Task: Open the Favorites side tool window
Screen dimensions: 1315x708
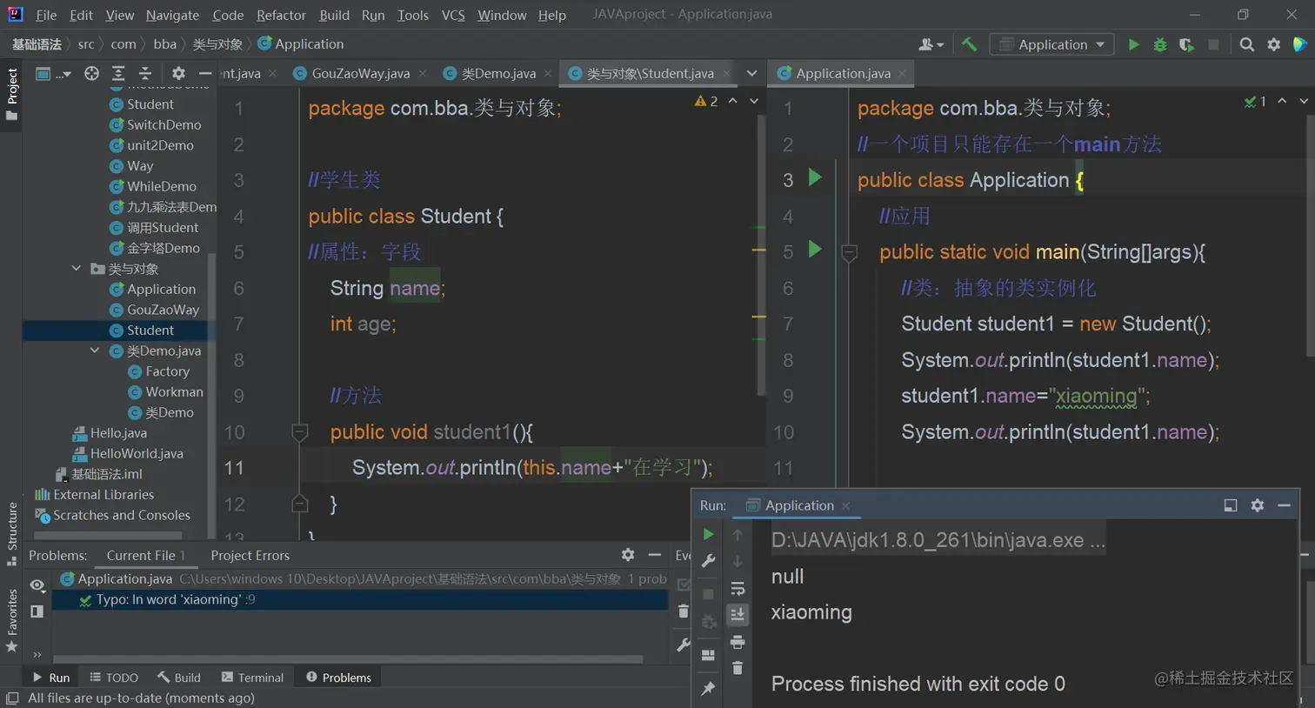Action: pos(12,621)
